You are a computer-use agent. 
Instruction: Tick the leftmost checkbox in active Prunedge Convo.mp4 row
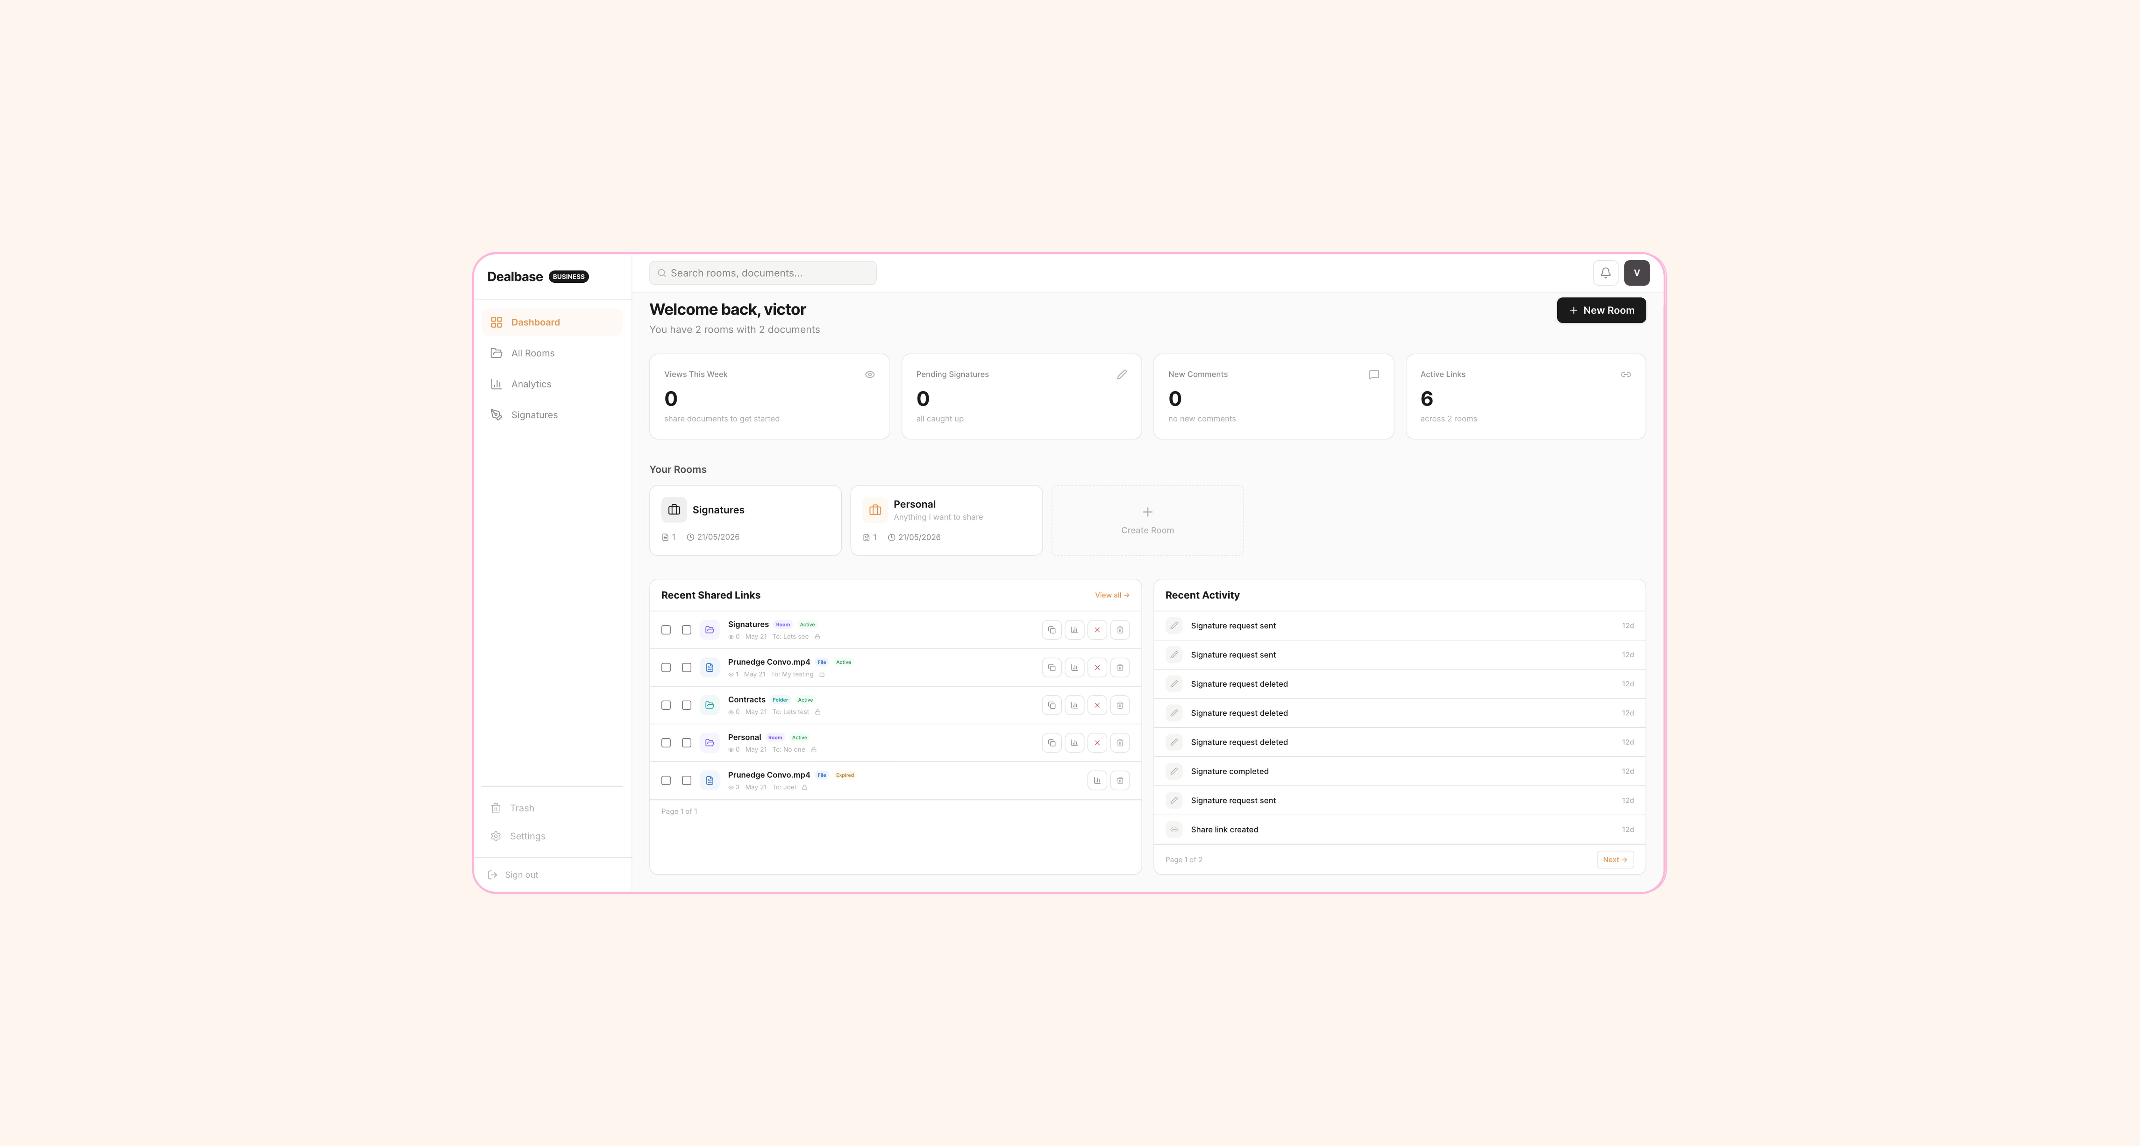click(666, 668)
